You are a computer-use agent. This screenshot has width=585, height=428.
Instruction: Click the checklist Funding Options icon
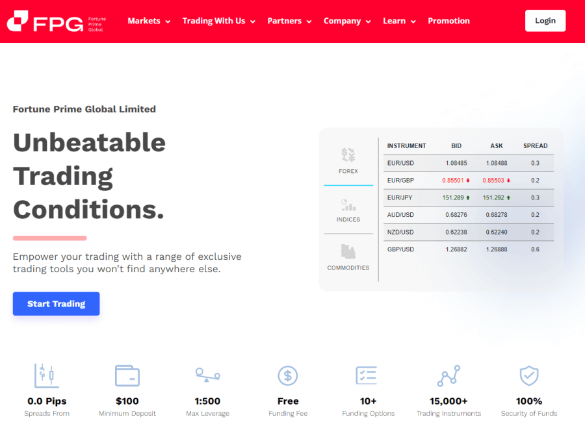tap(368, 375)
